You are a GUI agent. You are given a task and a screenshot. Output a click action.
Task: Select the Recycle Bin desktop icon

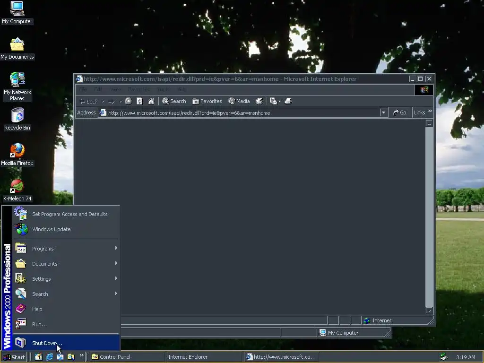17,119
